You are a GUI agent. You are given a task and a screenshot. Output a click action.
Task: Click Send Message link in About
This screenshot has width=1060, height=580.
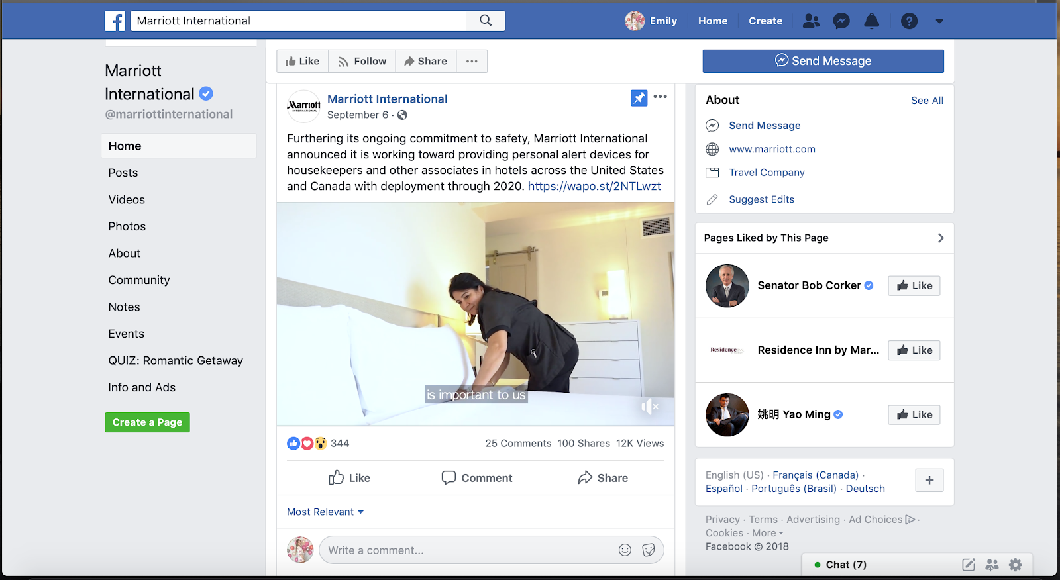click(x=765, y=126)
